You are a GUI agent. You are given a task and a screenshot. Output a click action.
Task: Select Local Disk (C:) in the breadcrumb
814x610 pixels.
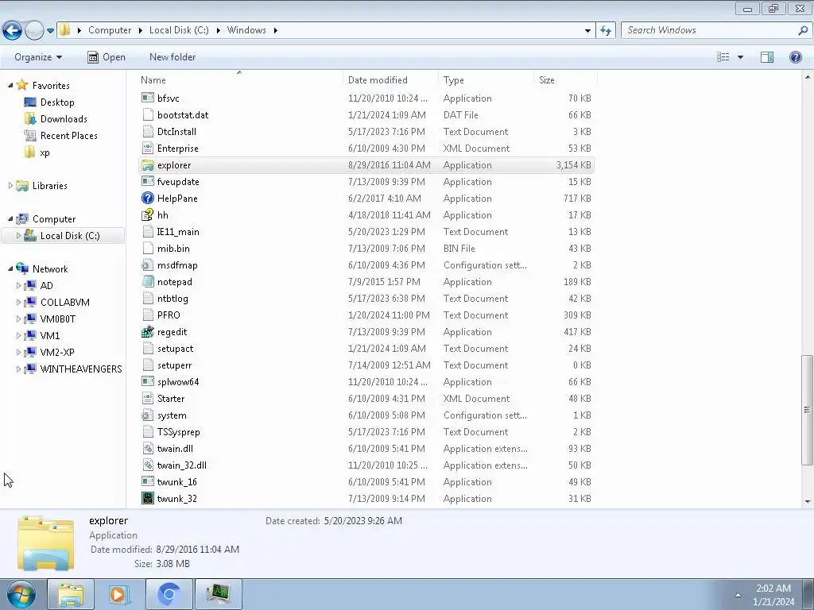pyautogui.click(x=179, y=30)
